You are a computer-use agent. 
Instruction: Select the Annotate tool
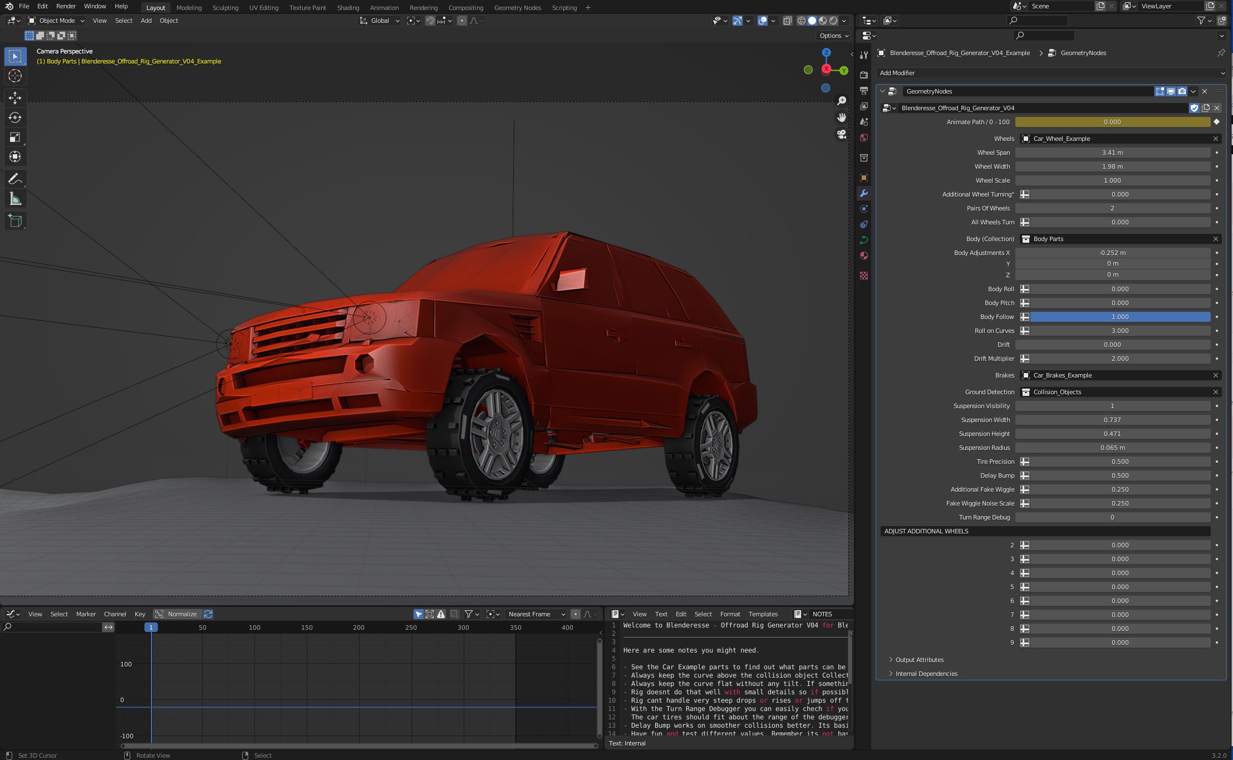15,178
